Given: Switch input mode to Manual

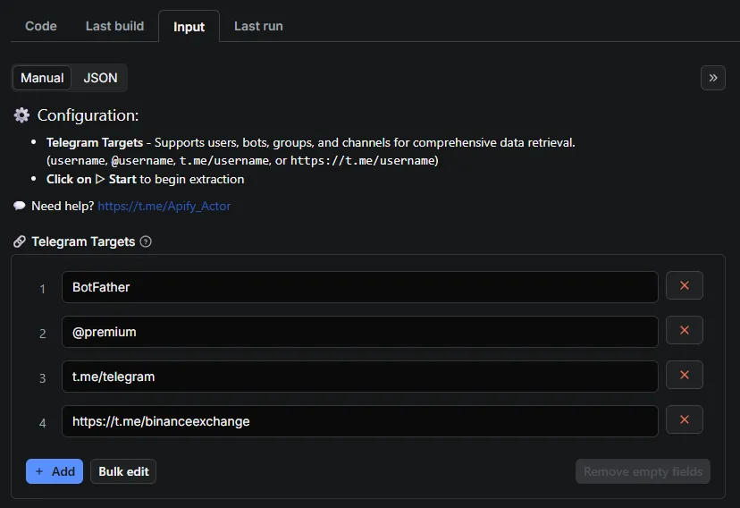Looking at the screenshot, I should tap(42, 78).
